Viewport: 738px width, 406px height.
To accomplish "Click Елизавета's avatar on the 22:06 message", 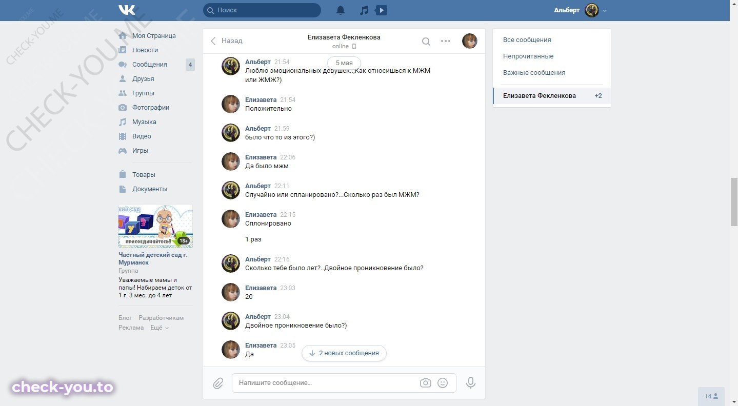I will pos(231,161).
